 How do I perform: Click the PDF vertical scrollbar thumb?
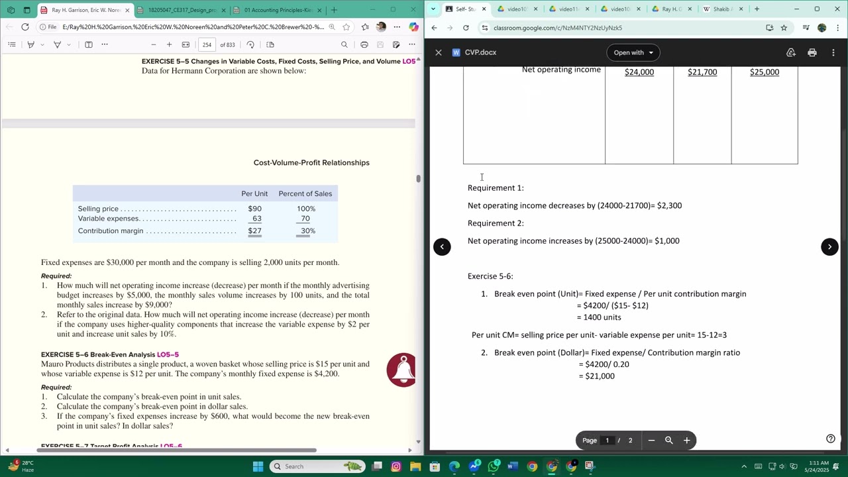(418, 178)
